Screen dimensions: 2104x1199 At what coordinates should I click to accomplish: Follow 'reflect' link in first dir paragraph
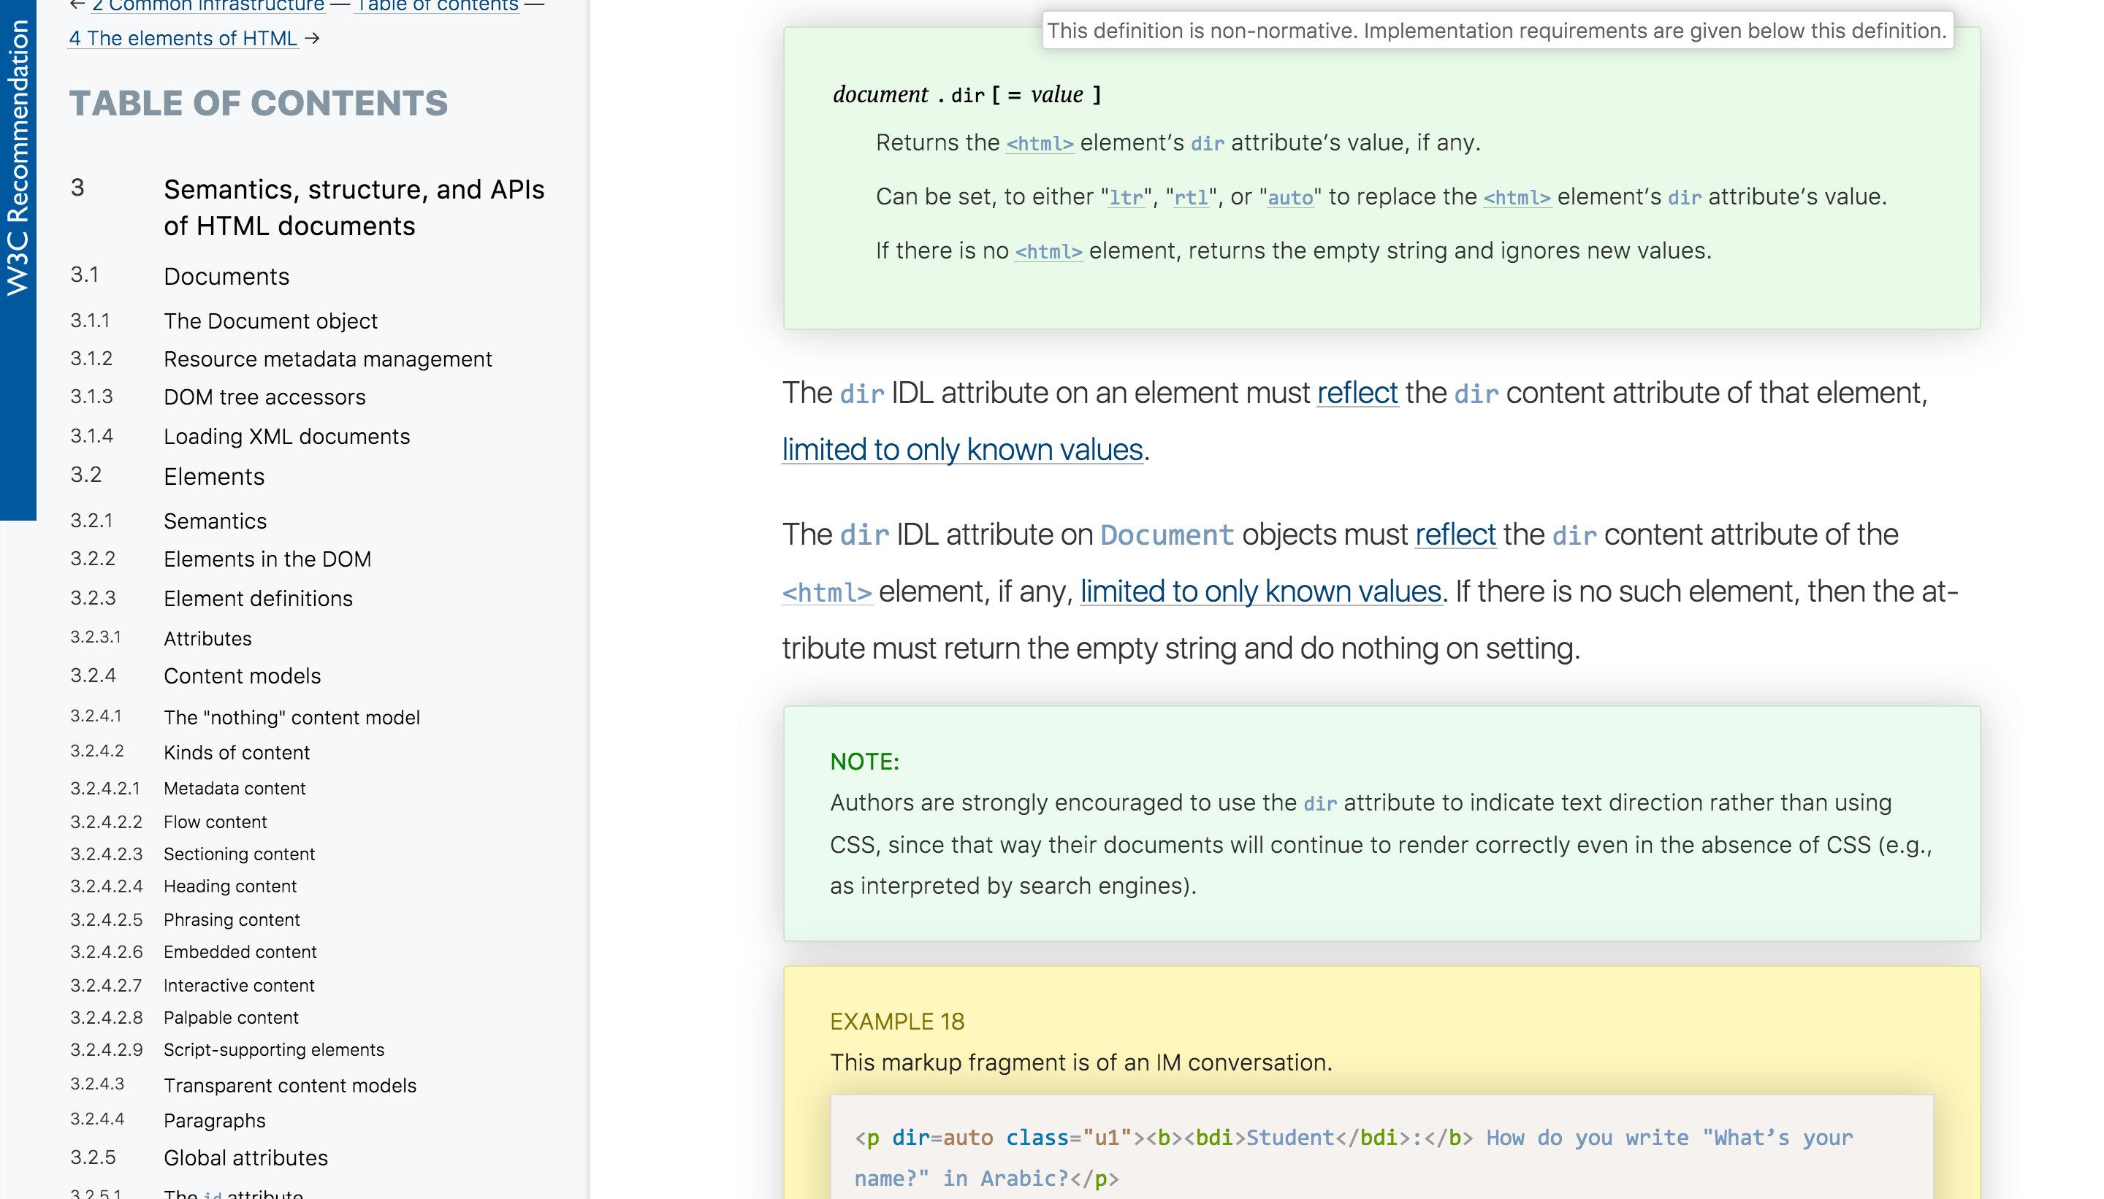coord(1357,393)
